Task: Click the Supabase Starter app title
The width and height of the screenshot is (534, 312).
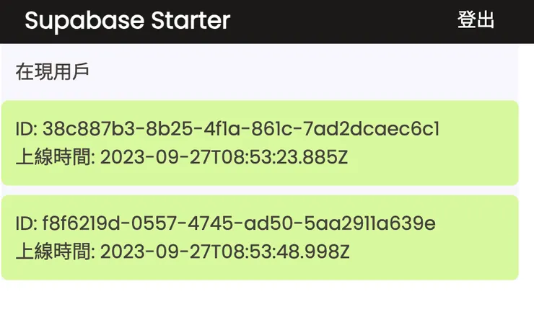Action: (x=127, y=20)
